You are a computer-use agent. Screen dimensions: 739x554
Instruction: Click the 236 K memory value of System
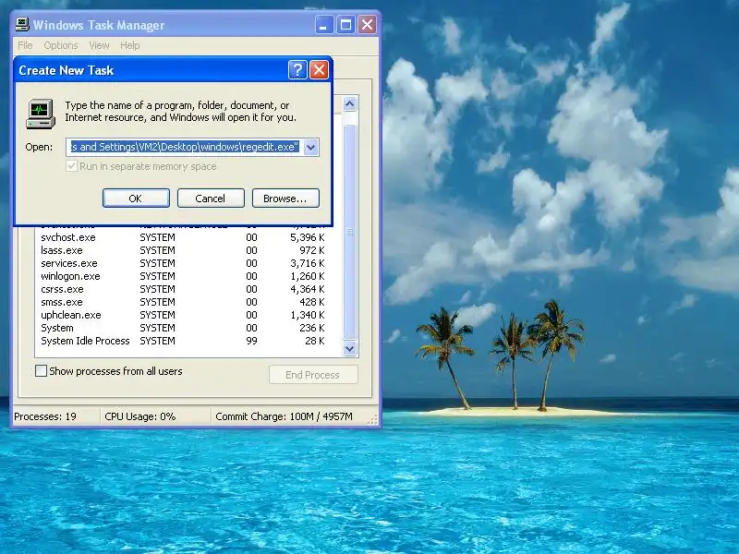point(311,328)
